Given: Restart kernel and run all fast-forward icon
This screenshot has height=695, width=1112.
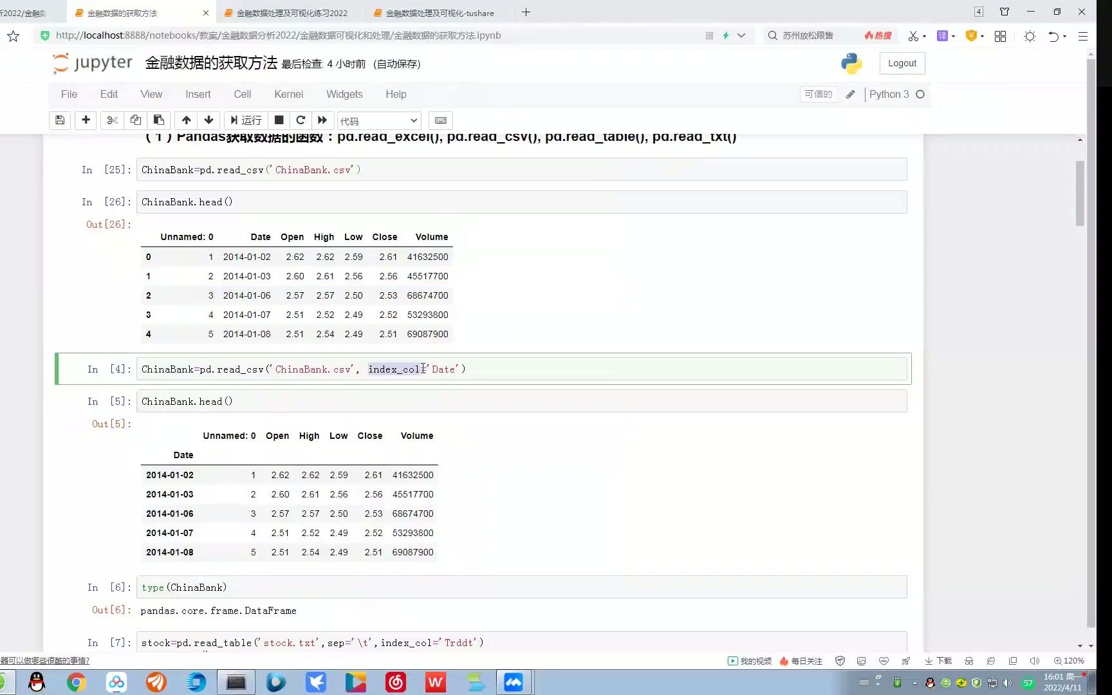Looking at the screenshot, I should click(322, 120).
